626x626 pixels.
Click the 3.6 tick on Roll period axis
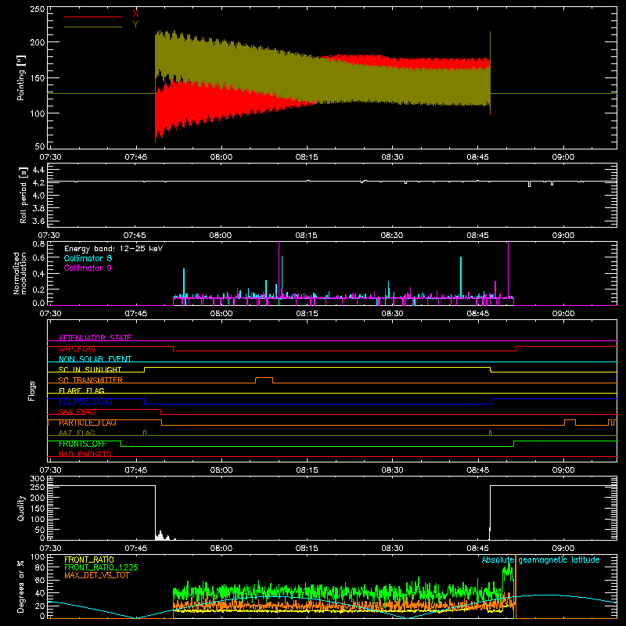(38, 221)
